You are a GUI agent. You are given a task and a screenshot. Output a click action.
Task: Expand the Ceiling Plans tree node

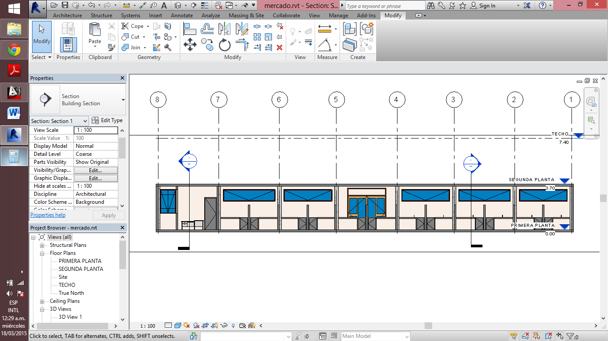coord(42,301)
